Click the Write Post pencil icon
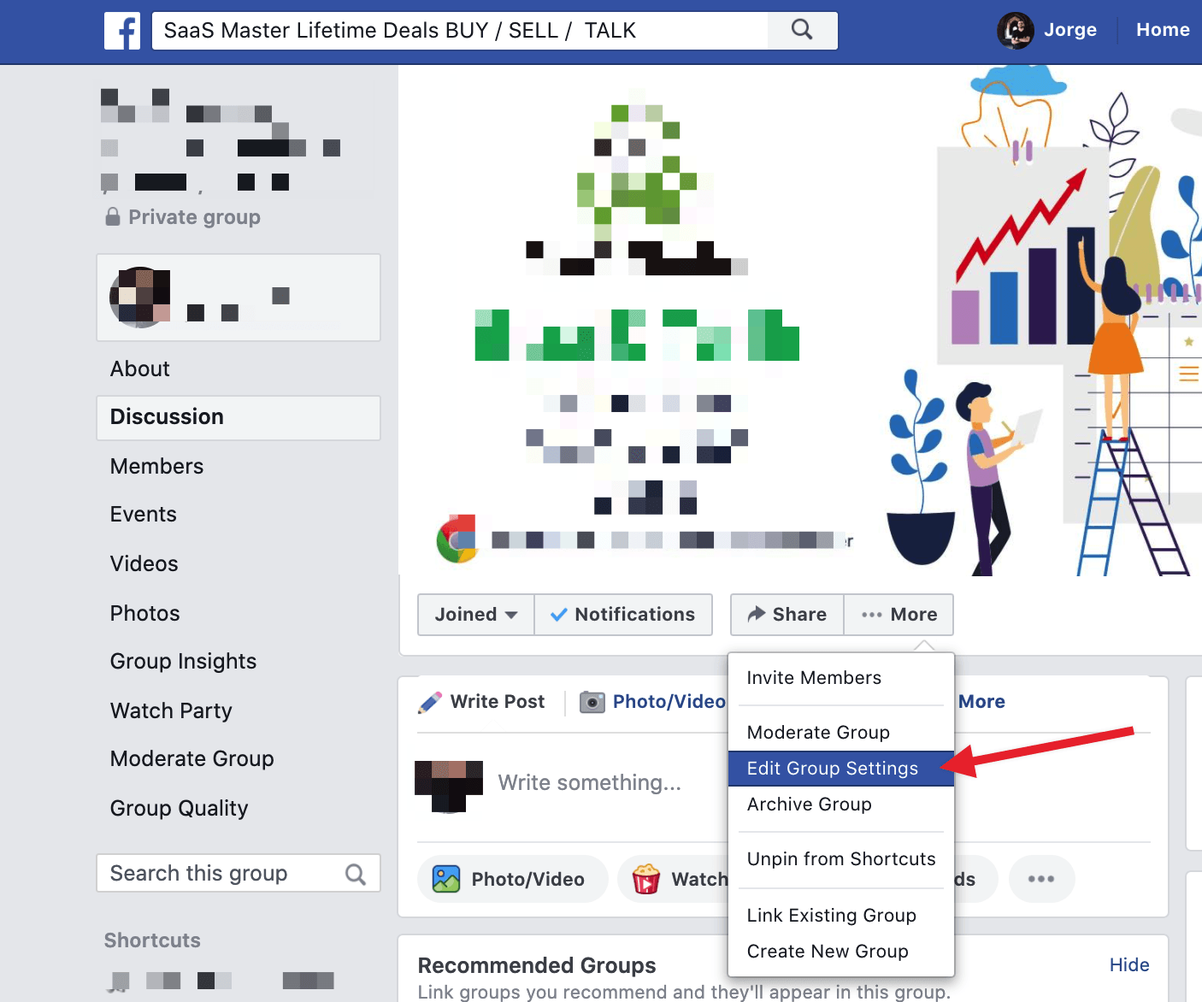 (430, 702)
